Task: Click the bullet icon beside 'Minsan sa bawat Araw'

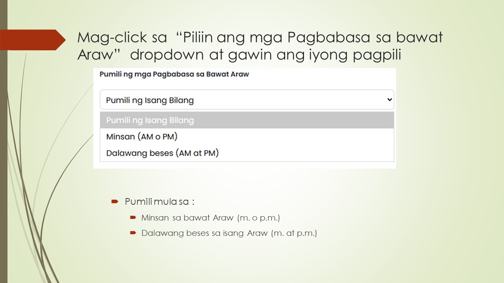Action: [133, 217]
